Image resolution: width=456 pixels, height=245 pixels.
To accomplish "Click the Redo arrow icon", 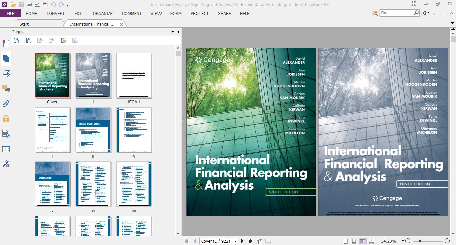I will coord(61,5).
